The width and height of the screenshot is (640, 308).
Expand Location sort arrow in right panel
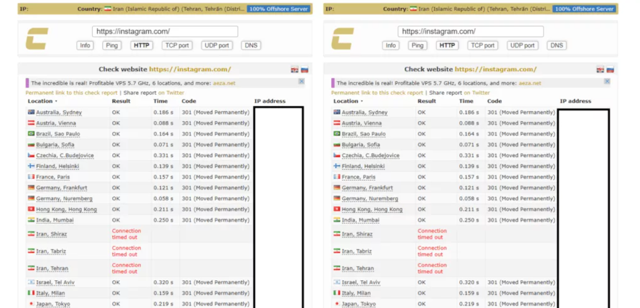point(362,101)
